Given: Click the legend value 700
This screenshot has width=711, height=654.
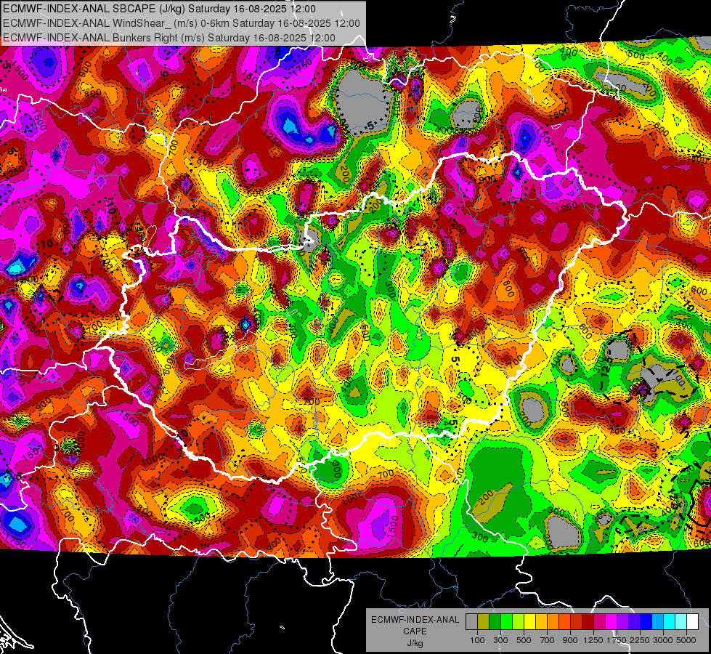Looking at the screenshot, I should [x=548, y=640].
